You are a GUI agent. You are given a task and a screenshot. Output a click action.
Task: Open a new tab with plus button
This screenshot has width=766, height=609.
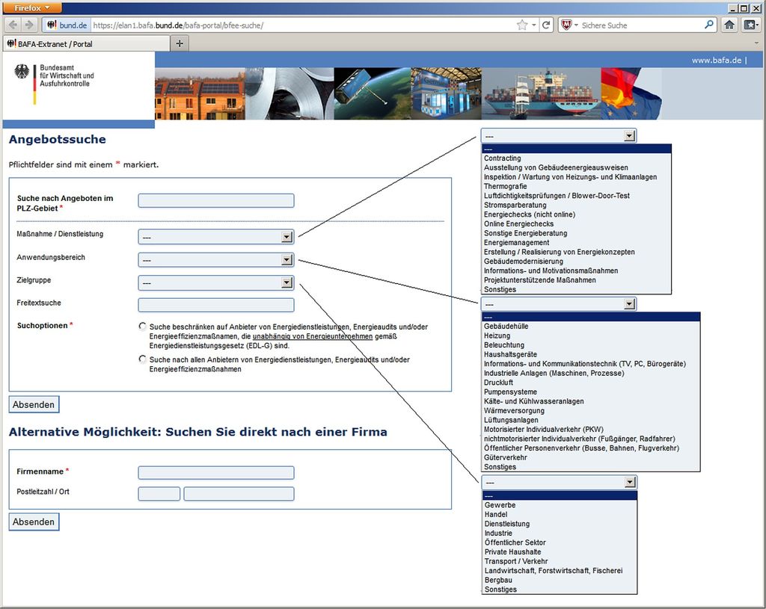180,43
